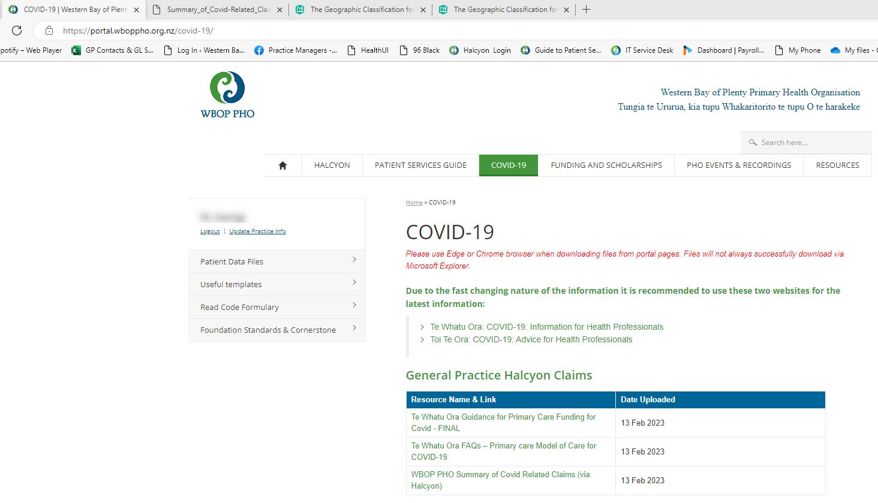This screenshot has height=503, width=878.
Task: Expand Patient Data Files chevron
Action: point(354,260)
